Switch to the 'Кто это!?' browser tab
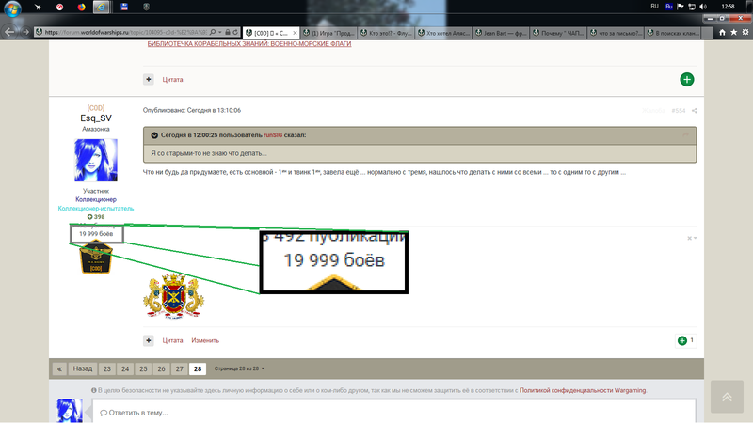Image resolution: width=753 pixels, height=423 pixels. [391, 32]
